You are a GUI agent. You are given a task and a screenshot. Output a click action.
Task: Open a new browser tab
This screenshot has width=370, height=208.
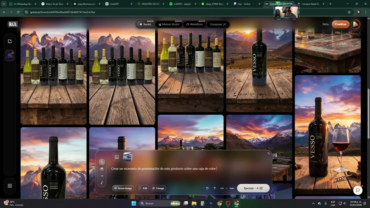pyautogui.click(x=330, y=4)
